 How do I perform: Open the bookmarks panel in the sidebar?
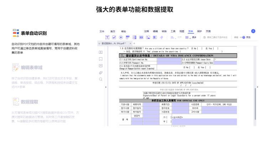pos(101,59)
